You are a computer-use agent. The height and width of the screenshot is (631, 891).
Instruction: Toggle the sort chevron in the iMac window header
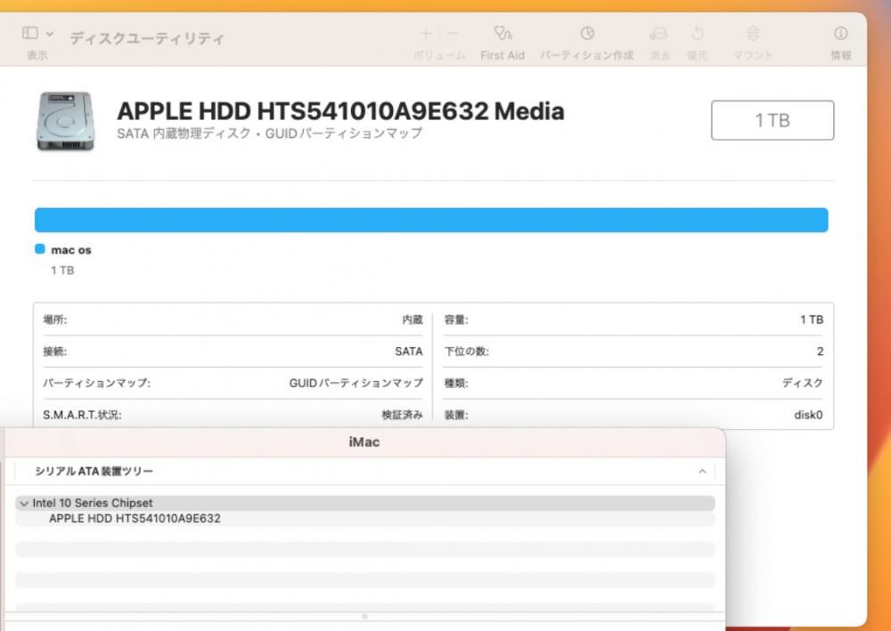(x=702, y=471)
